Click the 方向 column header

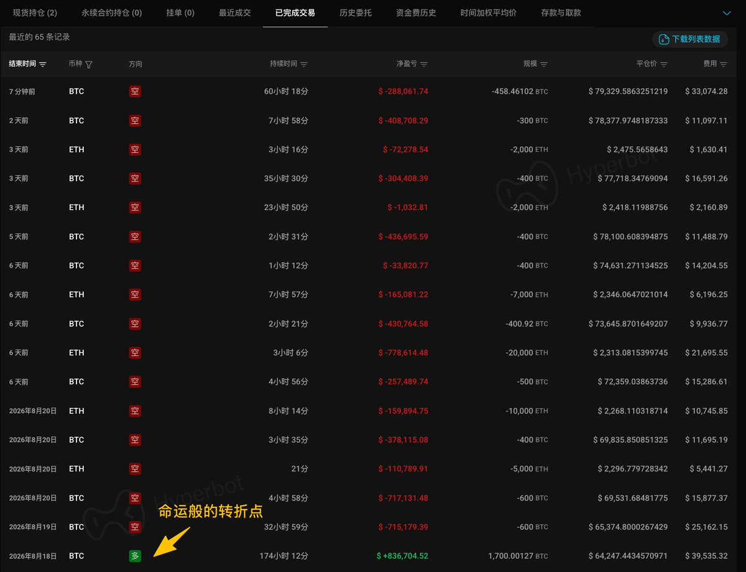click(136, 64)
